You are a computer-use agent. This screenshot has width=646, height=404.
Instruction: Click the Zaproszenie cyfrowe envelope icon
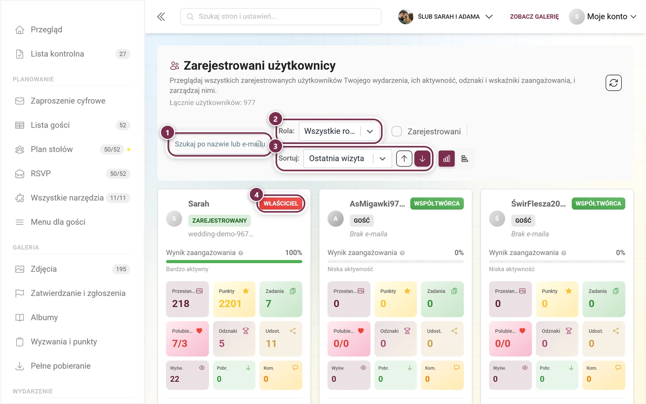click(20, 101)
